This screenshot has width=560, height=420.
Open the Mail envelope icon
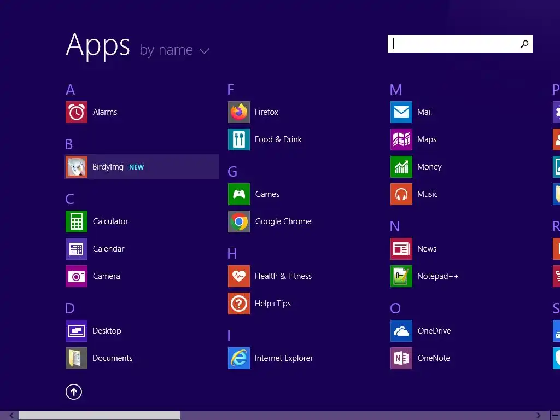(401, 112)
